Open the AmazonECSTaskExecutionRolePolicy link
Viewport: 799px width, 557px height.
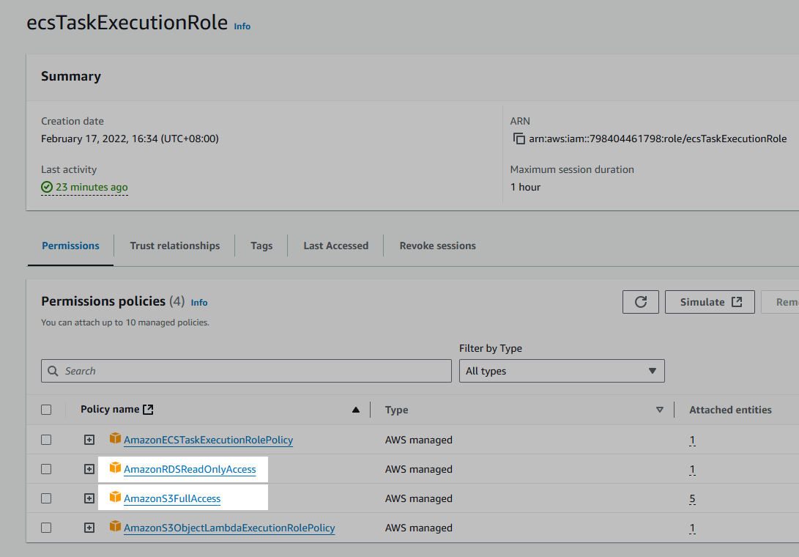coord(209,440)
